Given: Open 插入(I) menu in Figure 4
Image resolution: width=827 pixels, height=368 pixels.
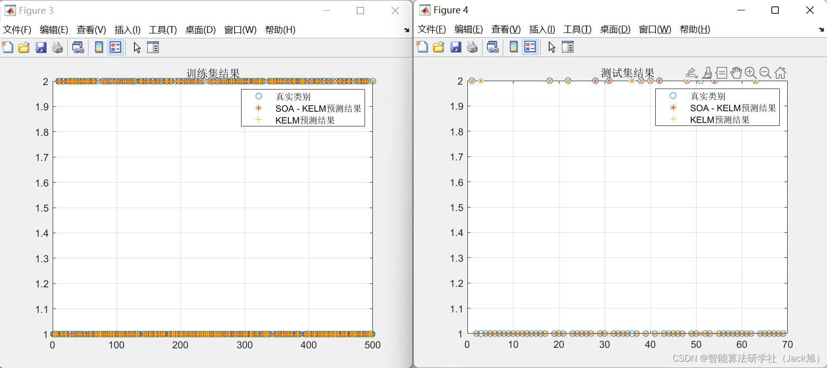Looking at the screenshot, I should tap(542, 29).
